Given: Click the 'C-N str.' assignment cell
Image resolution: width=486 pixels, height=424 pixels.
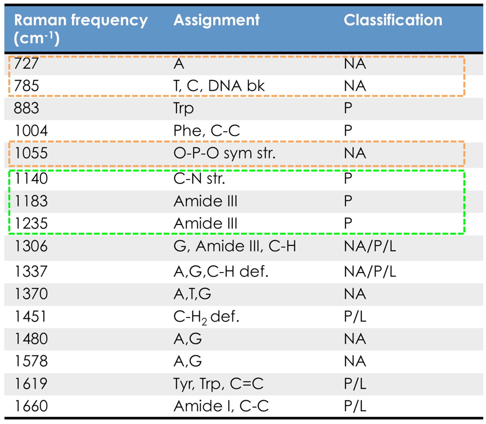Looking at the screenshot, I should point(199,179).
